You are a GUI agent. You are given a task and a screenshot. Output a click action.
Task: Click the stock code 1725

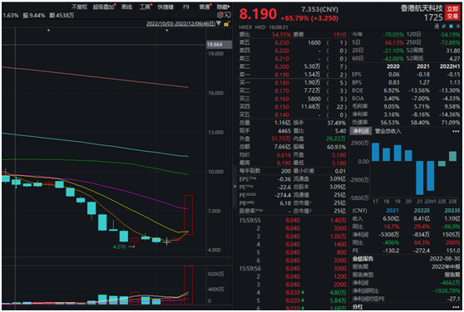[433, 17]
